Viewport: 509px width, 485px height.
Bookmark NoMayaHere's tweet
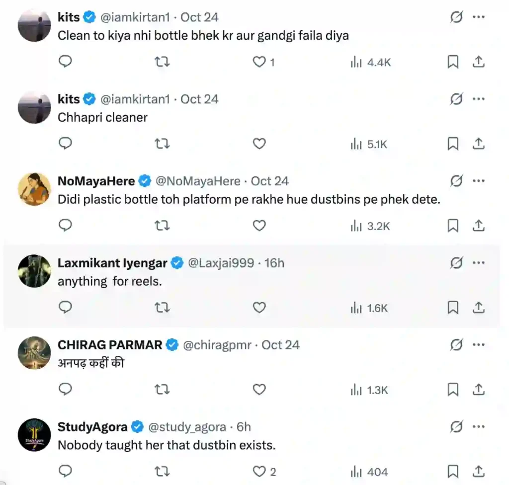[x=453, y=226]
